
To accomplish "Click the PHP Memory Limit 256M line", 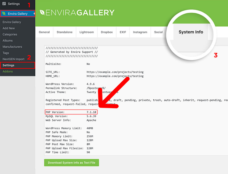I will coord(69,136).
